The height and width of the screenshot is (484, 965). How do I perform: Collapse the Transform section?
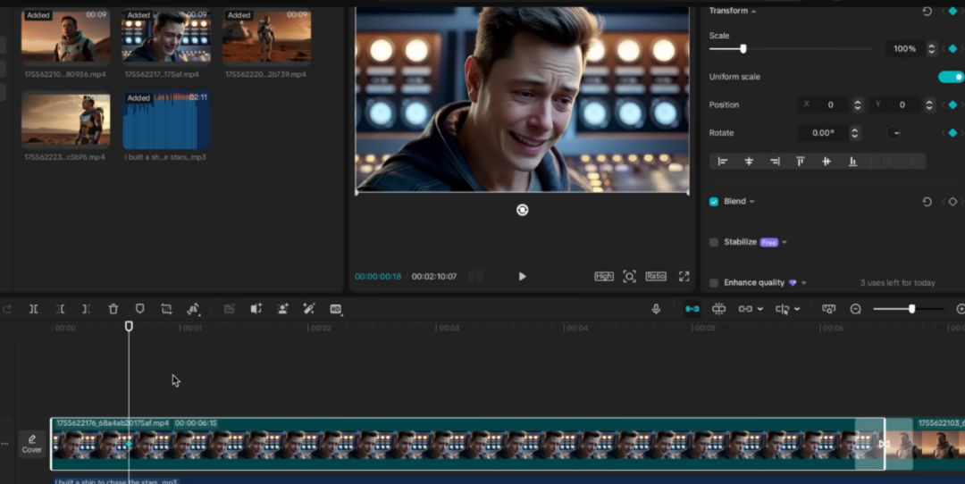[x=753, y=12]
